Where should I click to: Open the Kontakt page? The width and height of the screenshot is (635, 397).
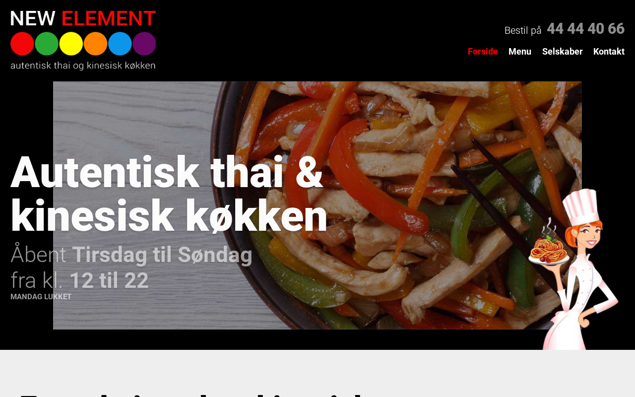609,52
